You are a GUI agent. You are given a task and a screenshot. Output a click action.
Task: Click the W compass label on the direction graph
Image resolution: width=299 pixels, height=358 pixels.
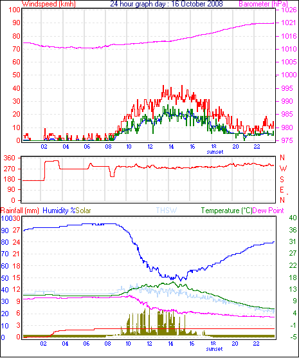click(283, 169)
